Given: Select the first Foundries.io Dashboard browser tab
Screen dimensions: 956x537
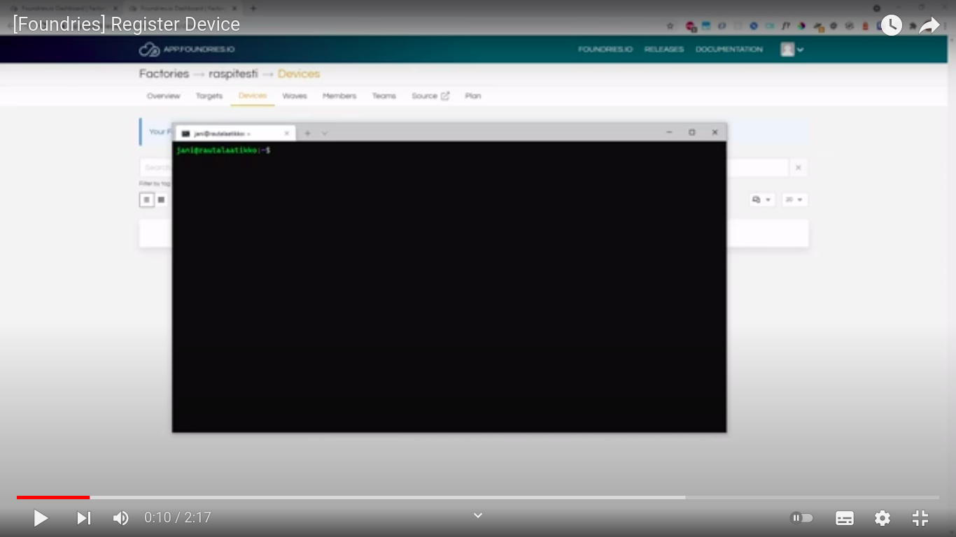Looking at the screenshot, I should (x=64, y=8).
